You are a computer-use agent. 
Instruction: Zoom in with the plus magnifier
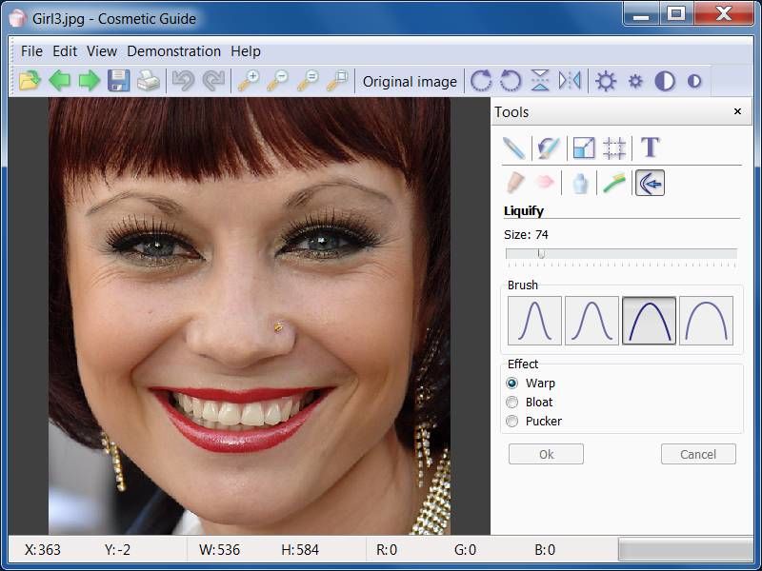click(x=249, y=81)
